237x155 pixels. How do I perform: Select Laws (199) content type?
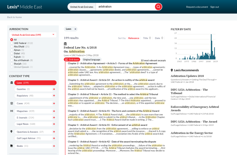[x=35, y=83]
